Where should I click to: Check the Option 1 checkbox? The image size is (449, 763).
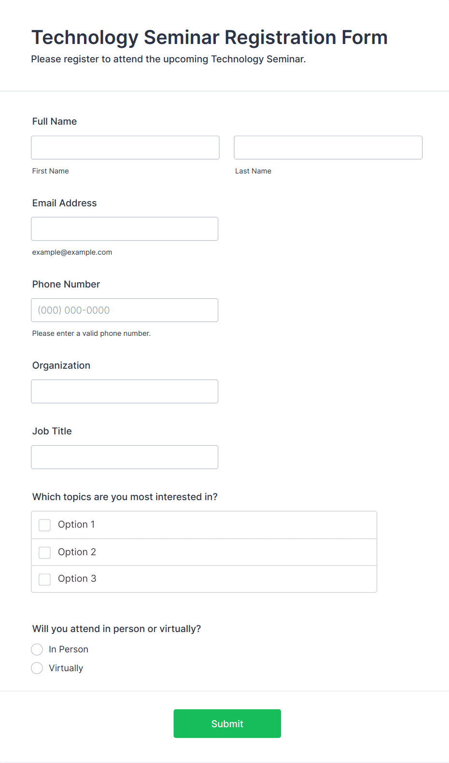(x=44, y=525)
